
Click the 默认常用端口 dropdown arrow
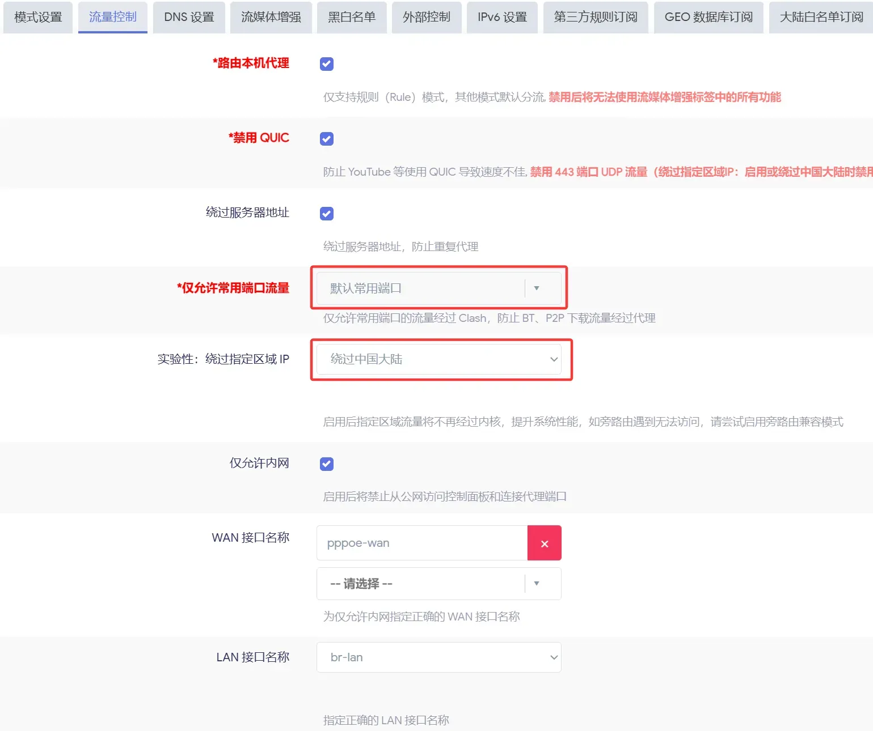(x=537, y=288)
